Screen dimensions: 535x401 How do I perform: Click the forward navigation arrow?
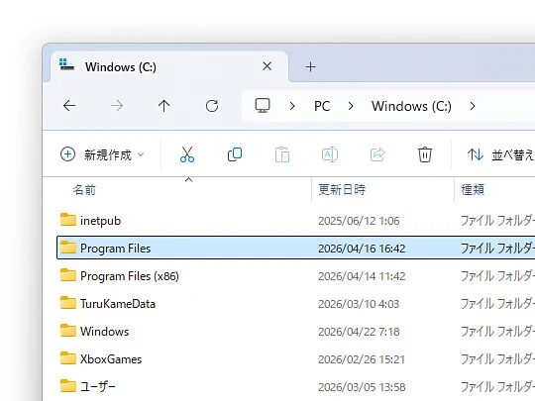[x=117, y=106]
